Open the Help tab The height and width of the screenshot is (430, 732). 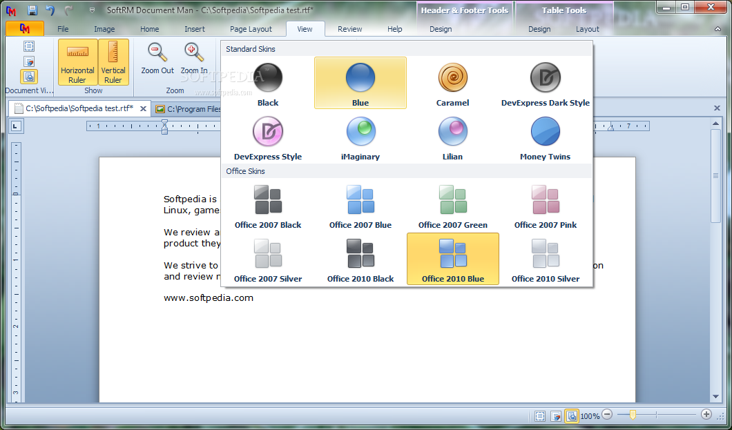[x=394, y=29]
